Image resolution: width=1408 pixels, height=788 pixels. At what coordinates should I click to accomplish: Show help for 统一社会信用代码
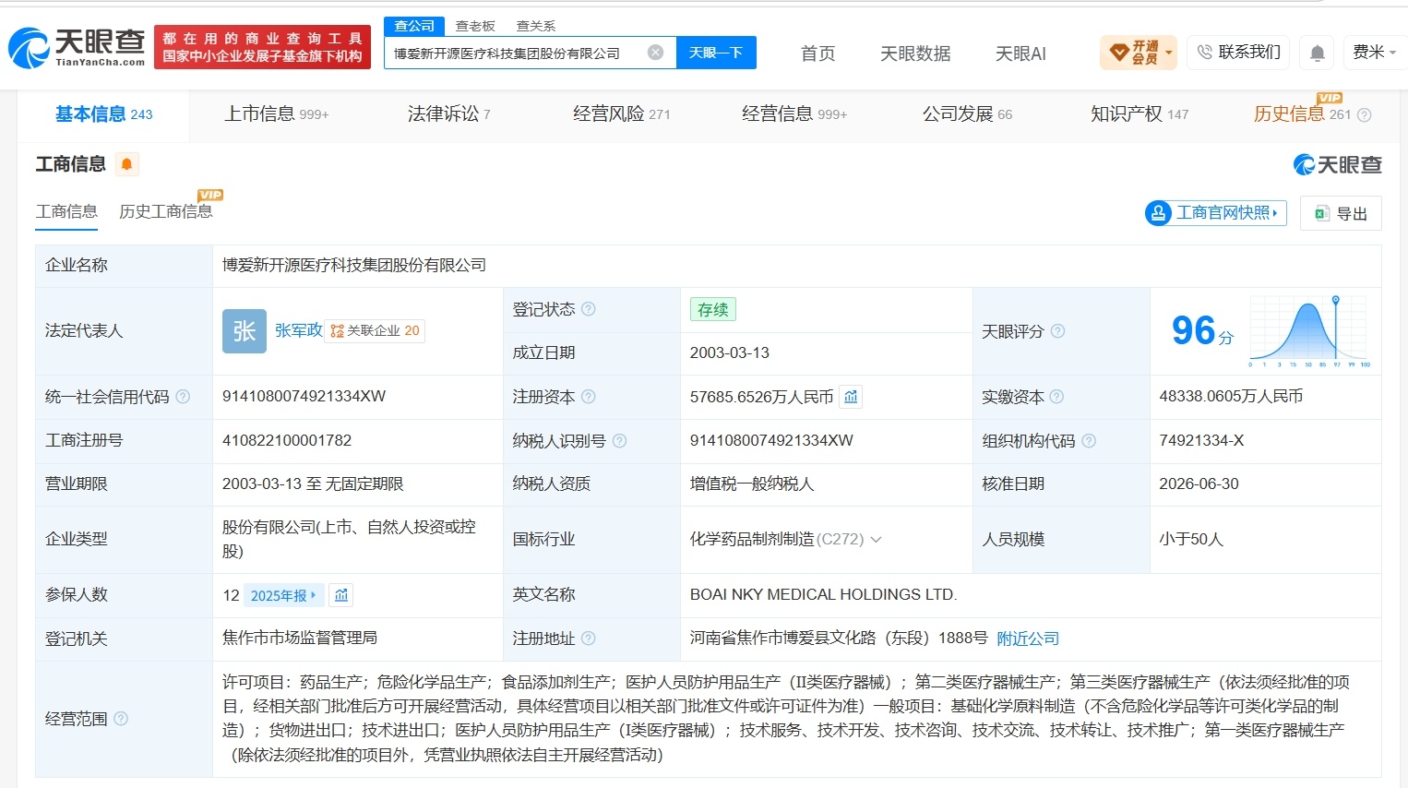[183, 397]
